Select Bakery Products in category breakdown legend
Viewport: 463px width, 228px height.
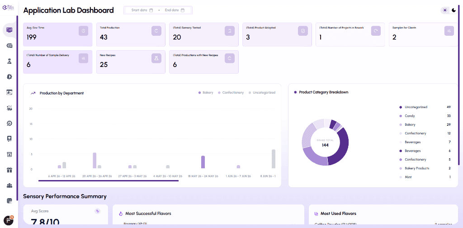point(425,168)
